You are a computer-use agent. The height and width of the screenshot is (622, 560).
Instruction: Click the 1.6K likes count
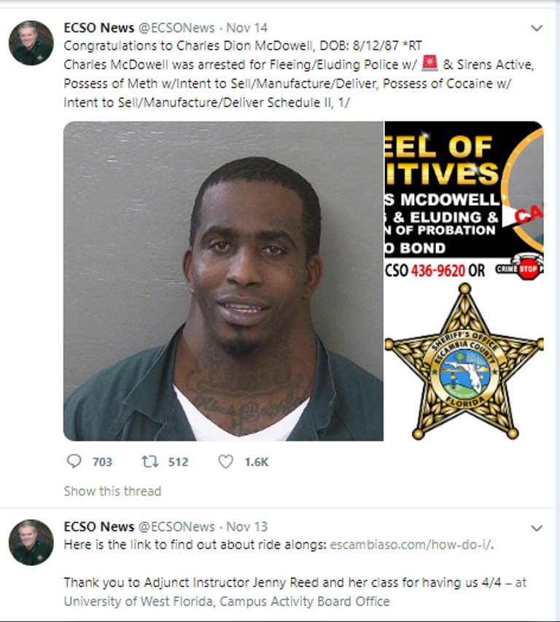coord(257,462)
